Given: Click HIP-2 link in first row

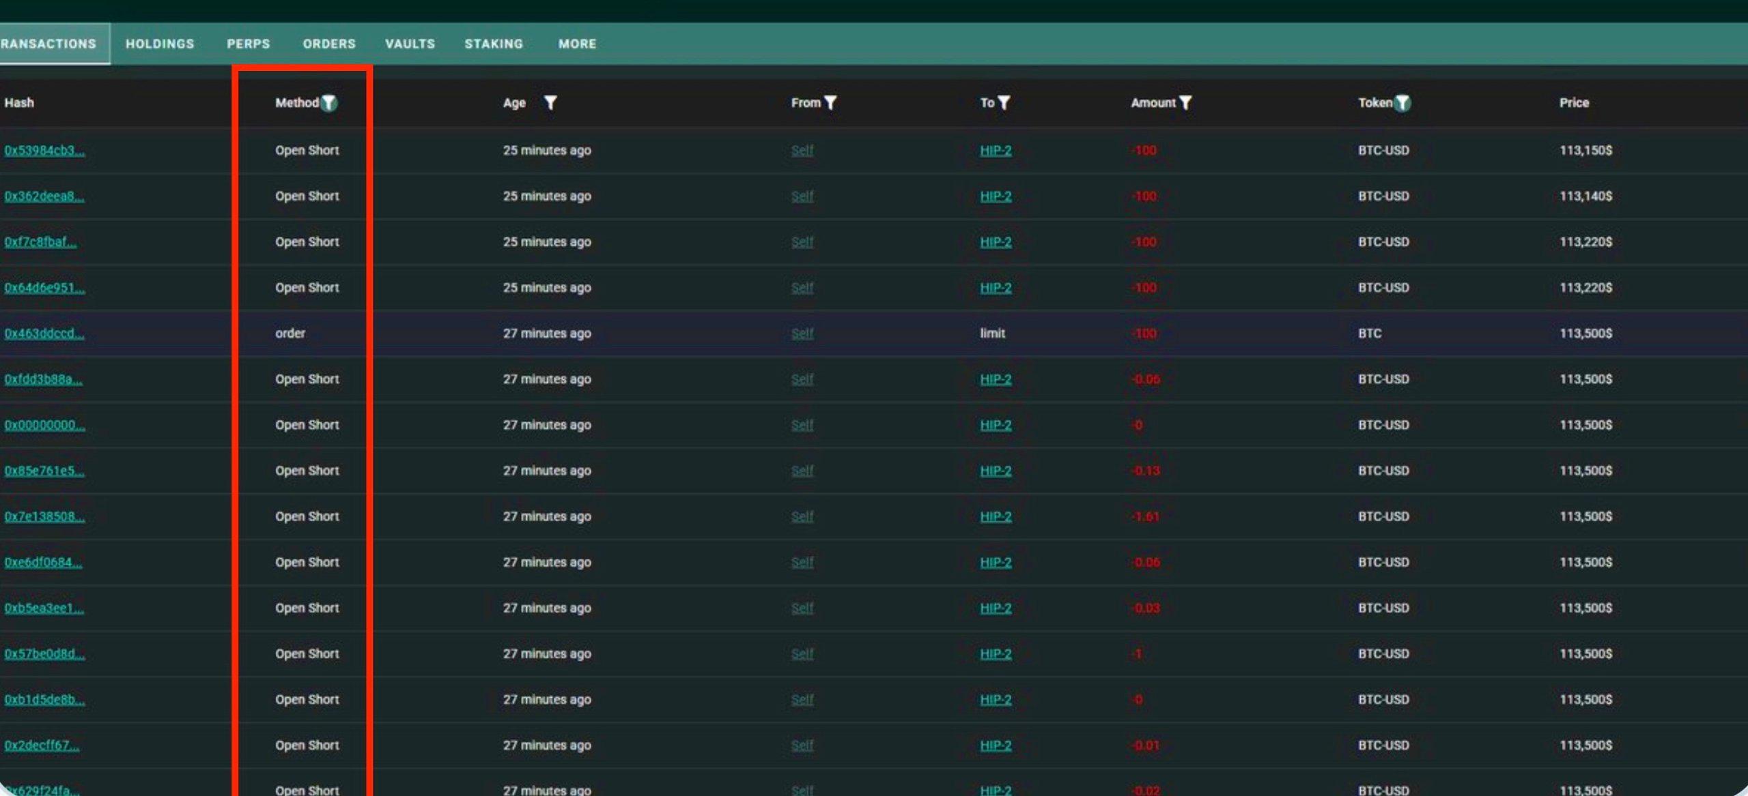Looking at the screenshot, I should 996,150.
